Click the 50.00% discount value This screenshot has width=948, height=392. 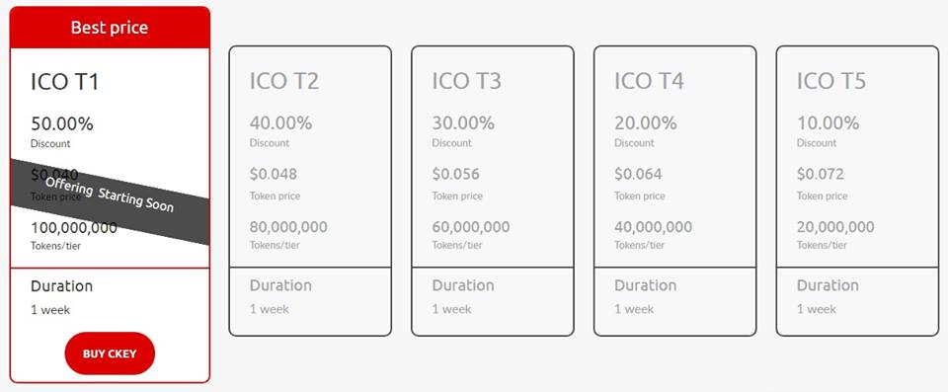(62, 124)
